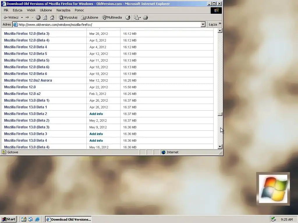Click the first quick launch icon
Image resolution: width=298 pixels, height=223 pixels.
pyautogui.click(x=24, y=220)
